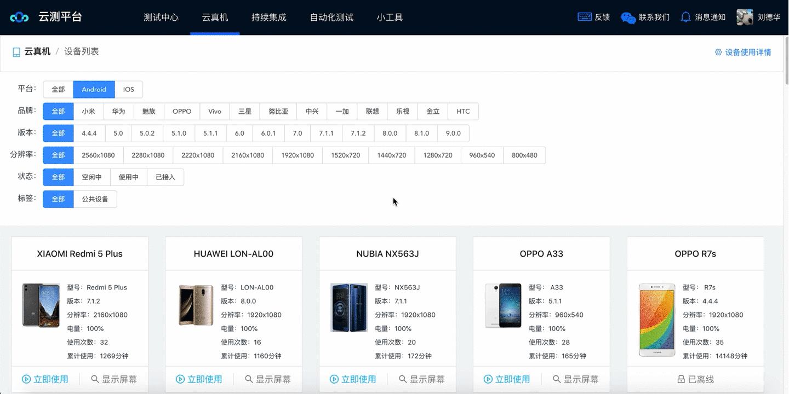
Task: Click the page vertical scrollbar
Action: click(x=786, y=63)
